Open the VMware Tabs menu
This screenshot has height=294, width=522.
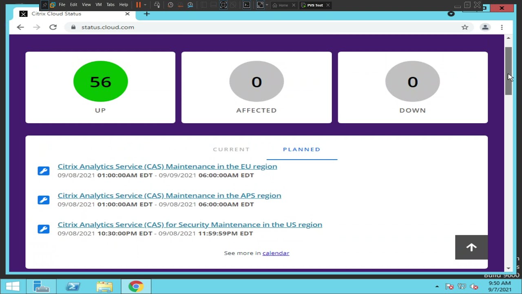coord(110,5)
